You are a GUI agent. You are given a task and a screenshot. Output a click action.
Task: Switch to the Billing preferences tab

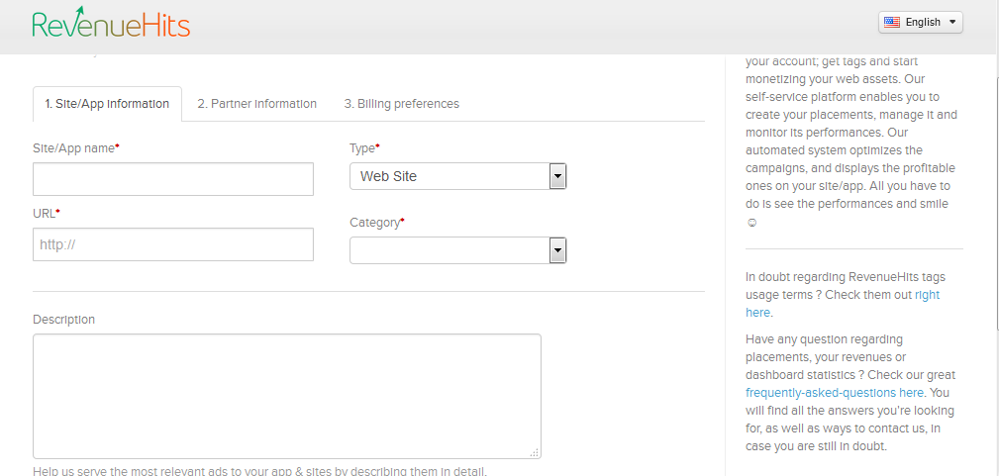point(401,104)
